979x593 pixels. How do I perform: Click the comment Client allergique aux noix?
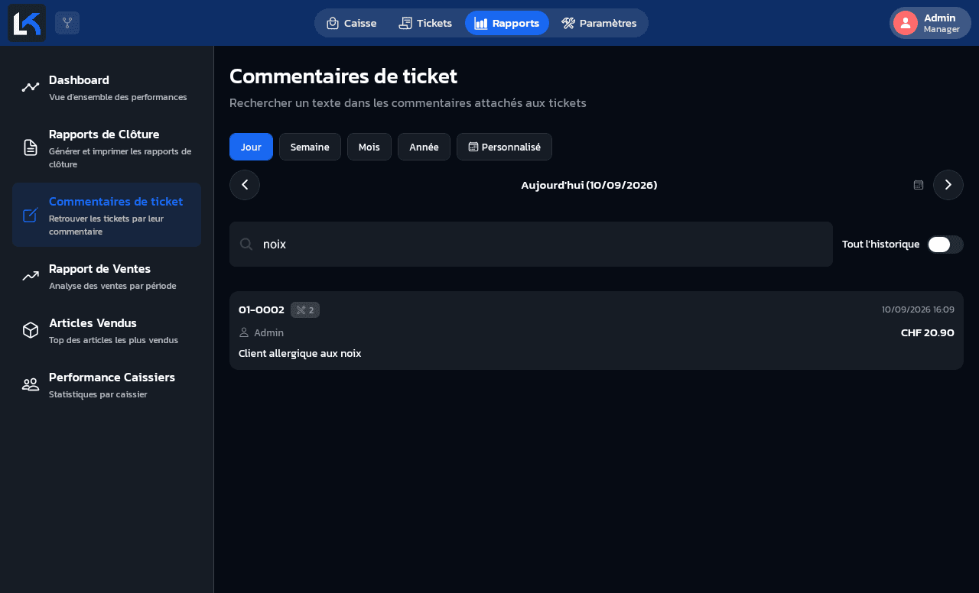pyautogui.click(x=300, y=353)
